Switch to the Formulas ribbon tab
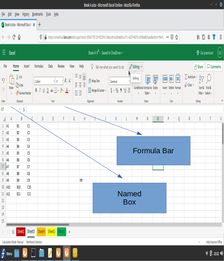224x261 pixels. (39, 66)
